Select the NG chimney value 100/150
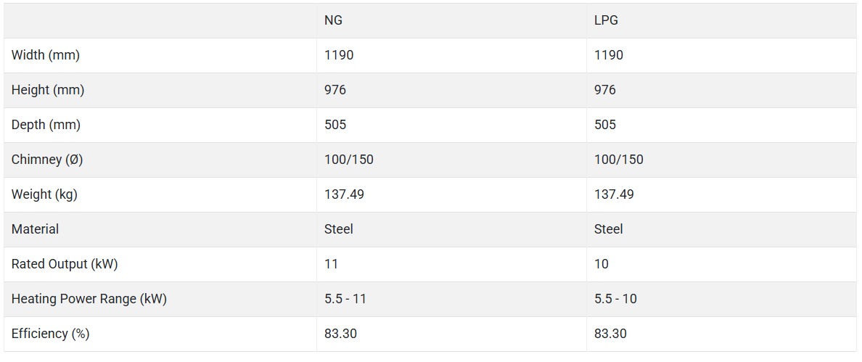 click(x=349, y=160)
